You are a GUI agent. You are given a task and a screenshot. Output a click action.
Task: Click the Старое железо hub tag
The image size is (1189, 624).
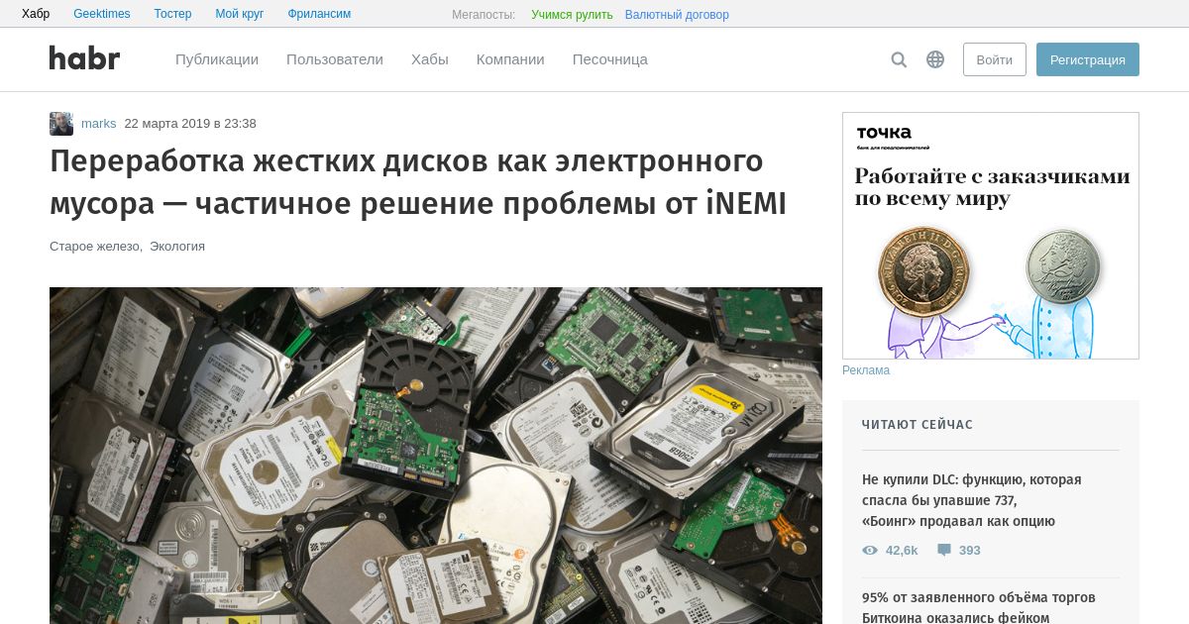pyautogui.click(x=95, y=246)
